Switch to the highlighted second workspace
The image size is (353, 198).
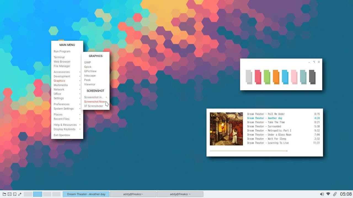pyautogui.click(x=38, y=194)
